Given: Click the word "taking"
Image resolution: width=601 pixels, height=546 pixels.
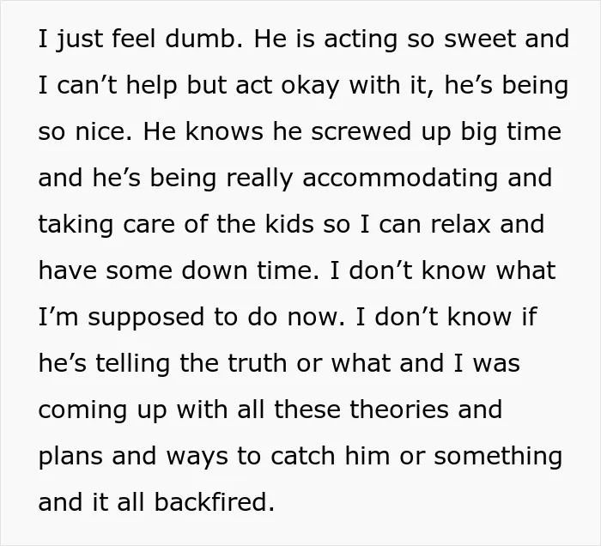Looking at the screenshot, I should click(76, 226).
